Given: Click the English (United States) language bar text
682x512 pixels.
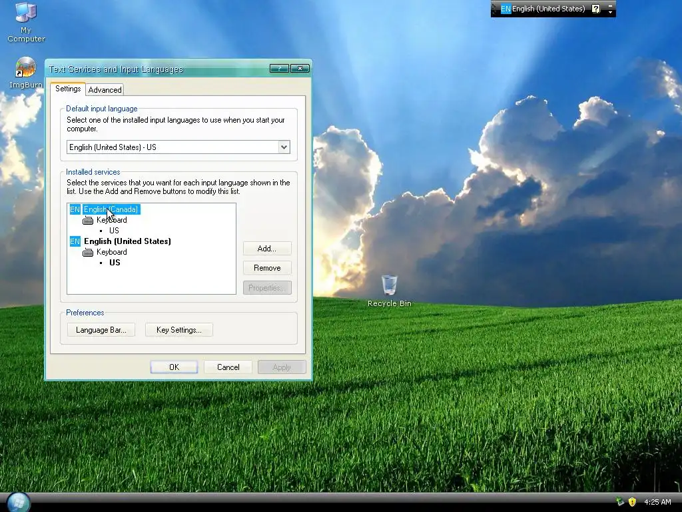Looking at the screenshot, I should pyautogui.click(x=549, y=9).
